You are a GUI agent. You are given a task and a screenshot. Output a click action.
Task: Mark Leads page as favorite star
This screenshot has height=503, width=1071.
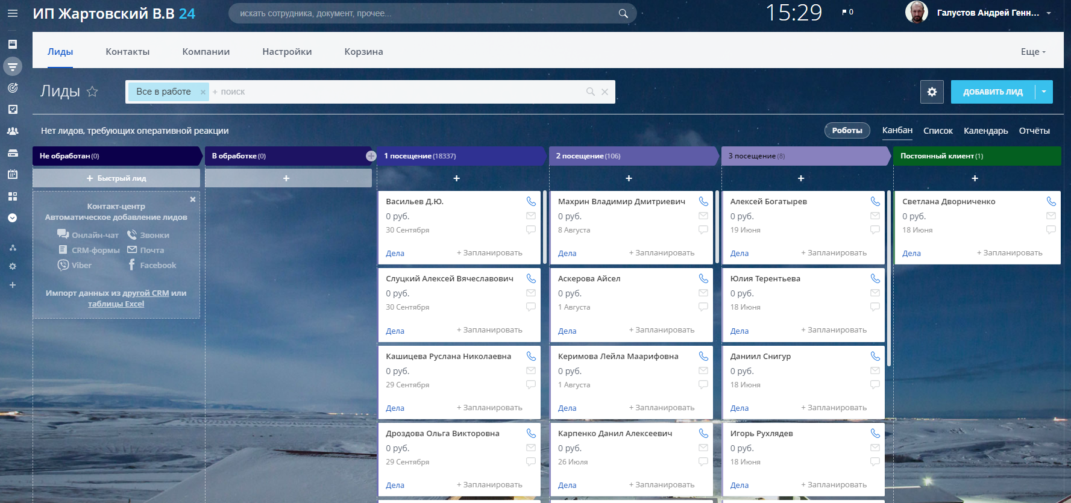(92, 91)
